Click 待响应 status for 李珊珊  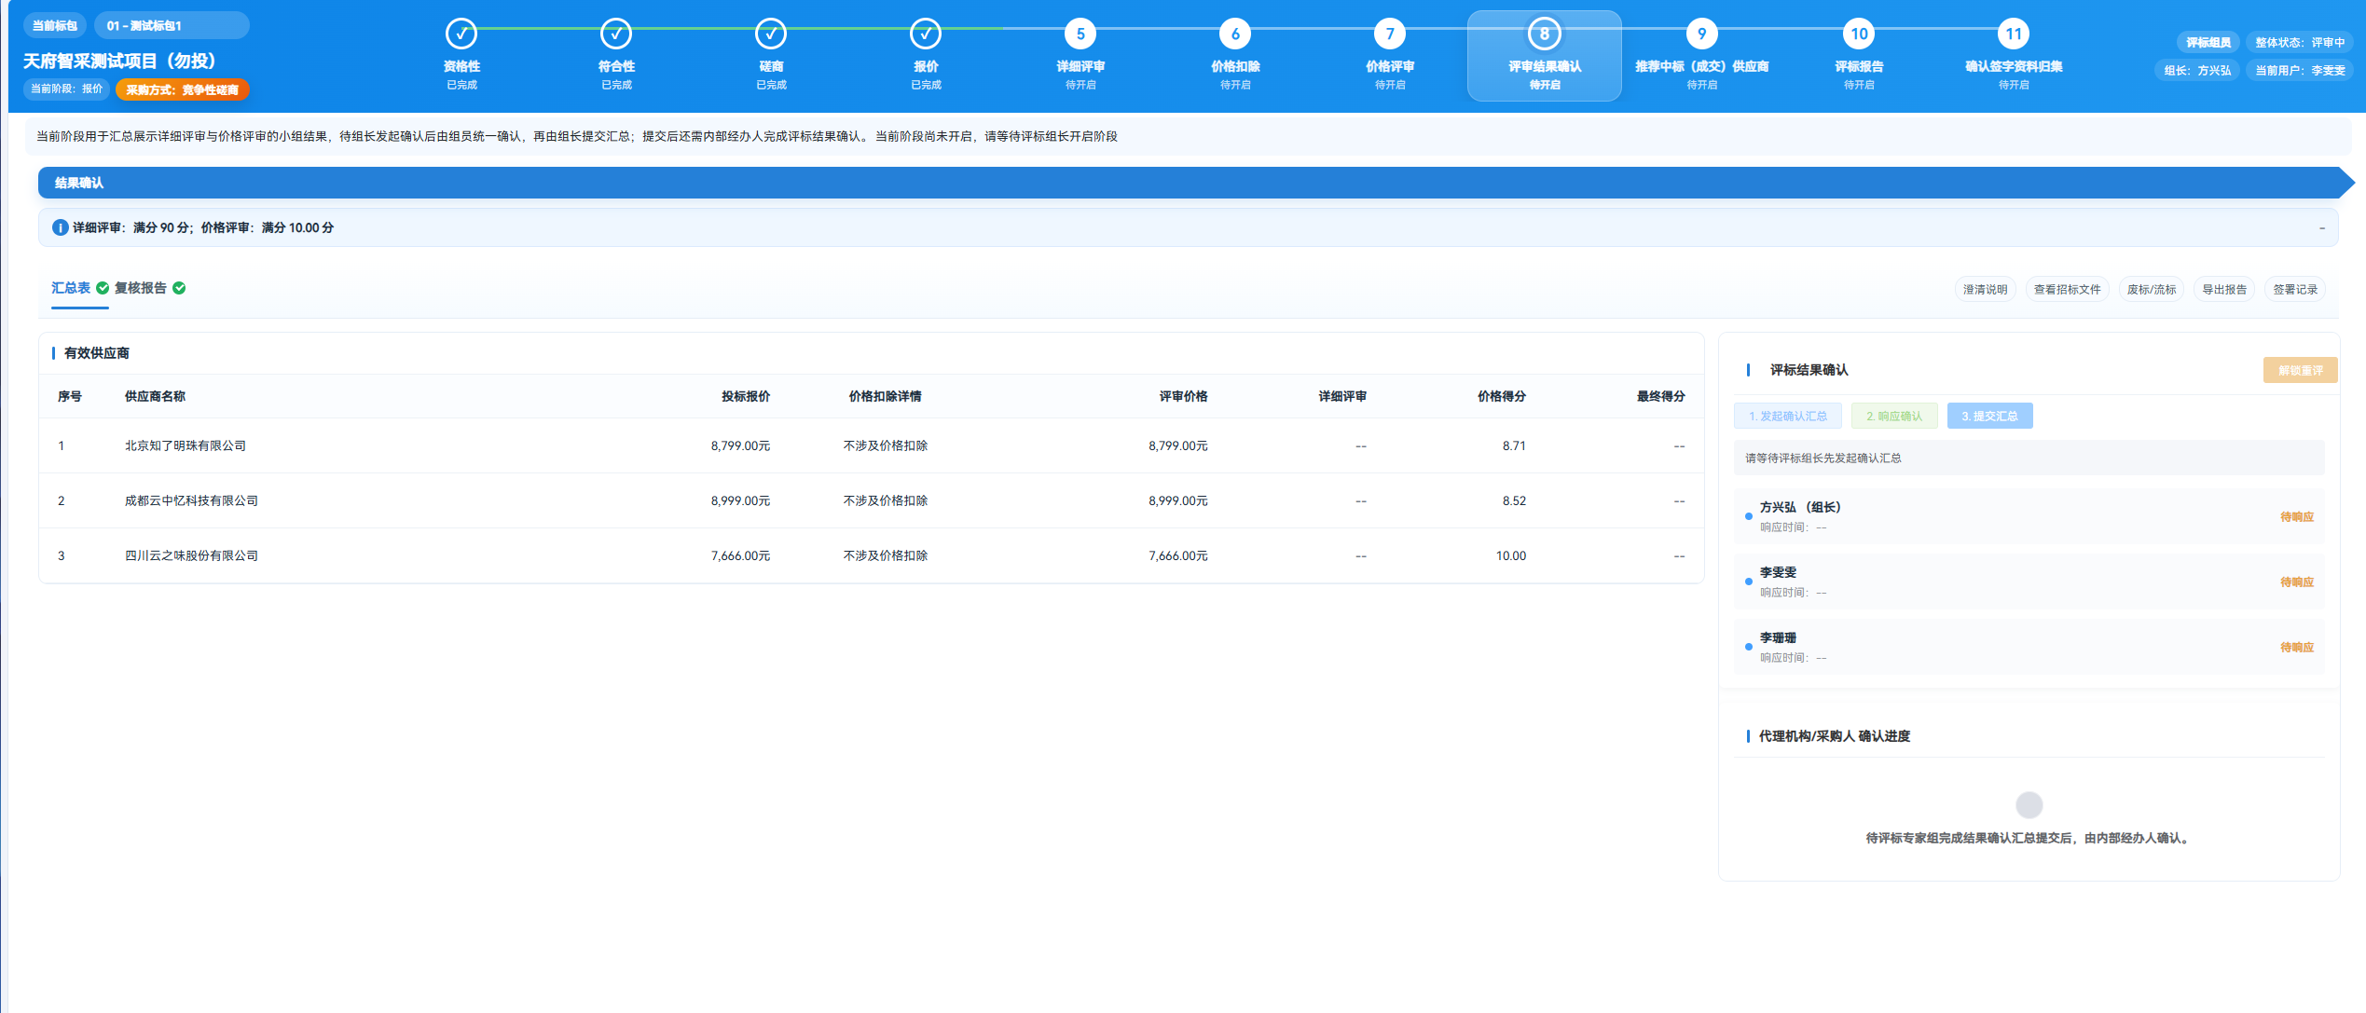tap(2297, 647)
